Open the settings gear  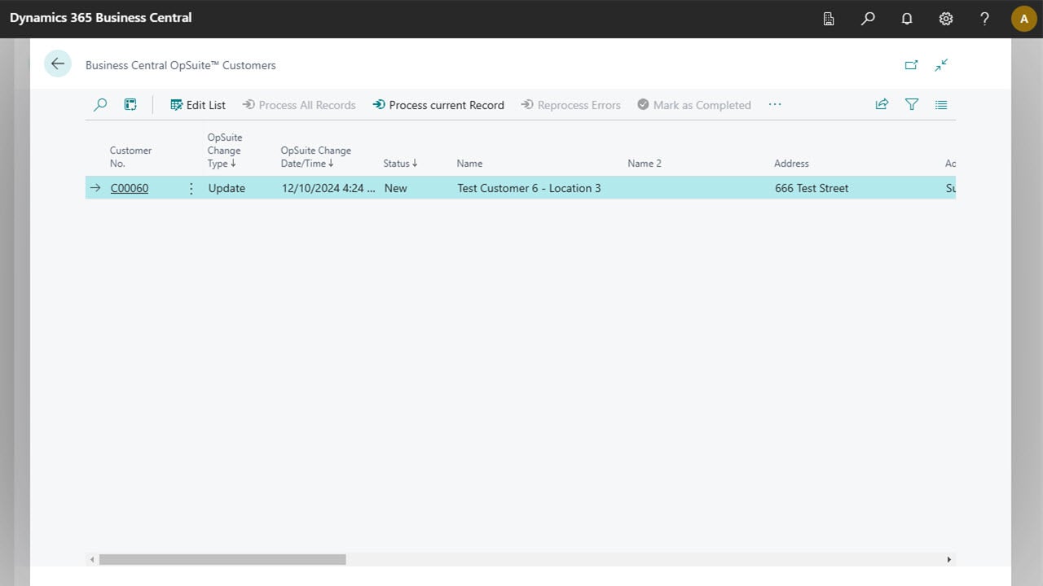pos(946,19)
